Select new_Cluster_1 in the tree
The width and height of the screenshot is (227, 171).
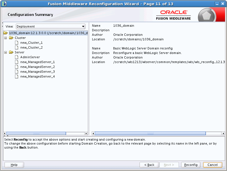click(31, 43)
